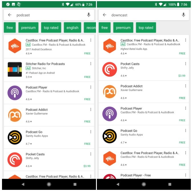Open overflow menu for Podcast Addict, downcast results
Viewport: 192px width, 191px height.
(x=186, y=86)
